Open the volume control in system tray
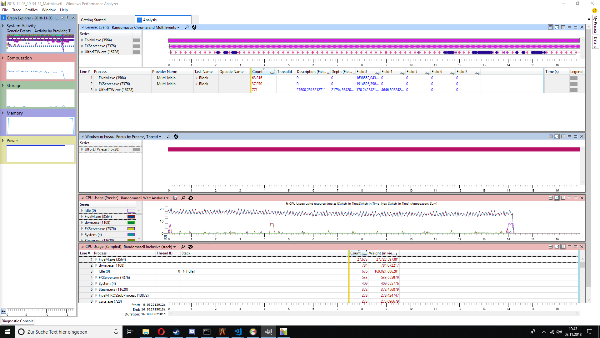 point(559,332)
